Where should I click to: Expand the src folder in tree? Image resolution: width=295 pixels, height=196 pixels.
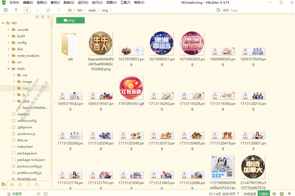[x=9, y=62]
